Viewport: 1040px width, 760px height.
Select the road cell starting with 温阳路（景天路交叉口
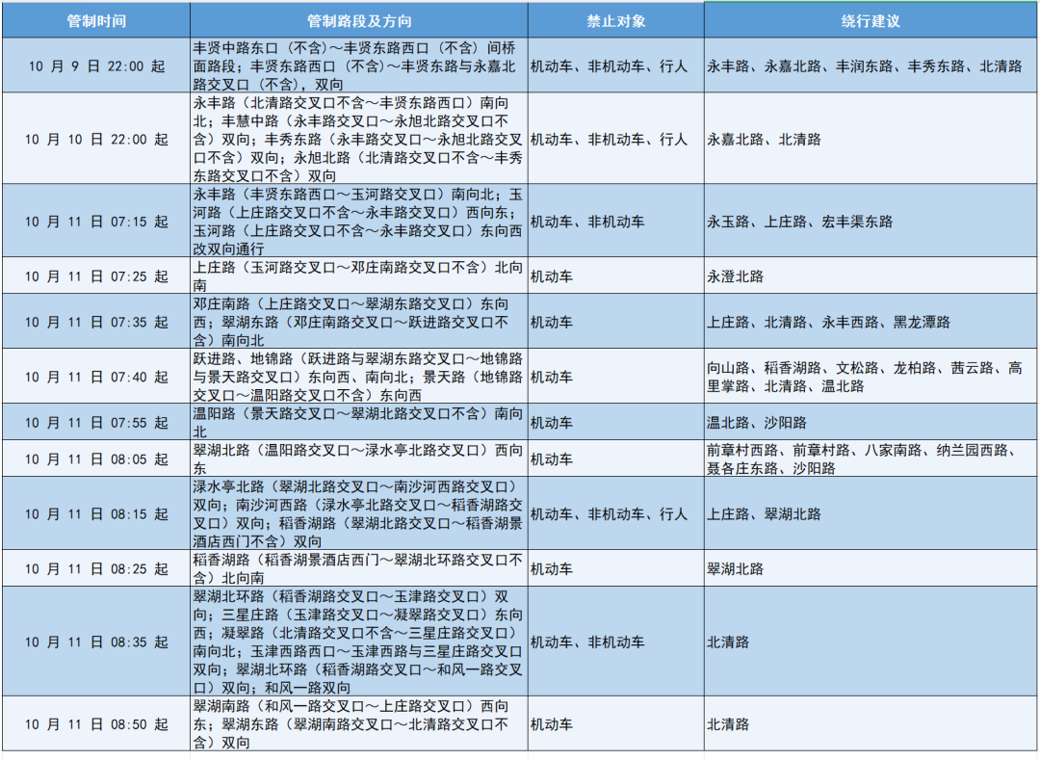coord(359,423)
